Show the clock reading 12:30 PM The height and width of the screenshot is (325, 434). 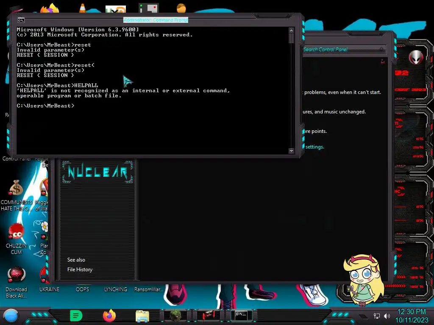[x=412, y=312]
